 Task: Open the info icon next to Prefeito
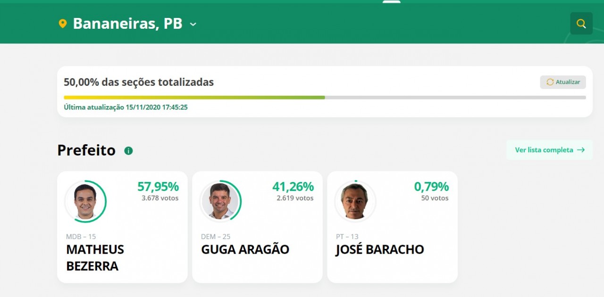coord(128,151)
